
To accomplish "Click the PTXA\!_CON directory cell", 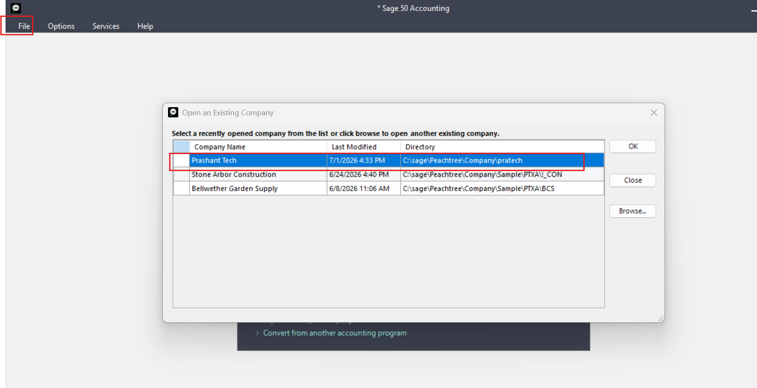I will [x=502, y=175].
